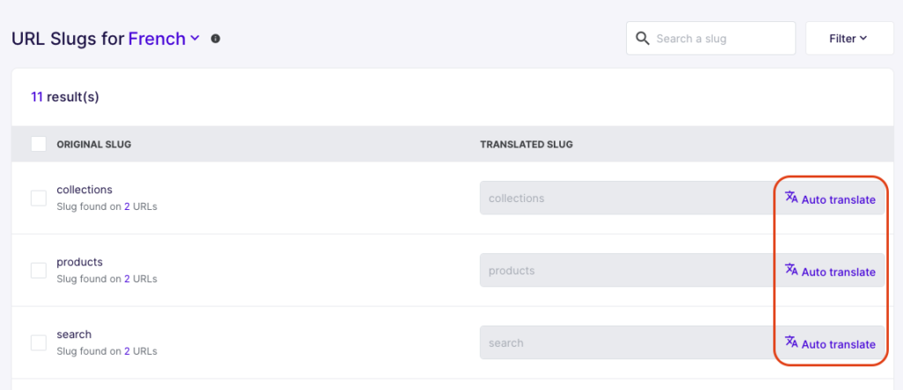Click the collections translated slug field
The height and width of the screenshot is (390, 903).
[627, 199]
